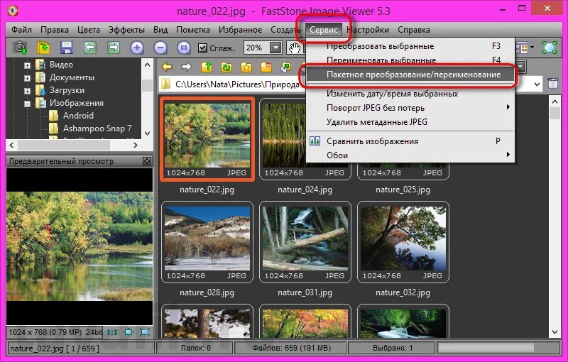Click the thumbnail pane scroll down arrow
The width and height of the screenshot is (568, 362).
click(555, 332)
